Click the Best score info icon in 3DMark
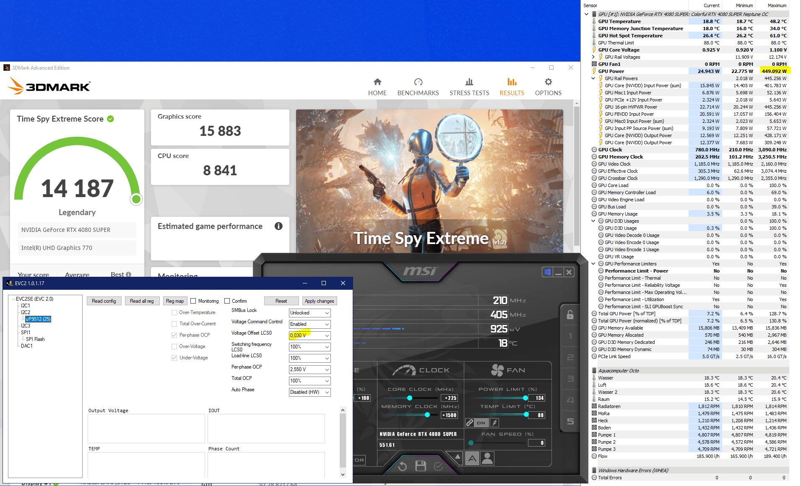 pyautogui.click(x=128, y=274)
